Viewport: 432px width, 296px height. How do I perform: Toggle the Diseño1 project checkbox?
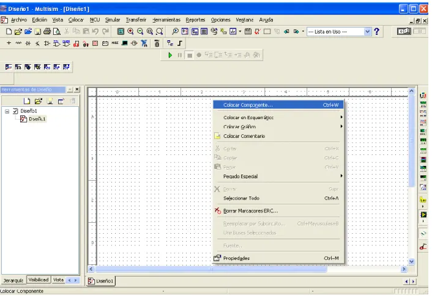click(x=15, y=111)
